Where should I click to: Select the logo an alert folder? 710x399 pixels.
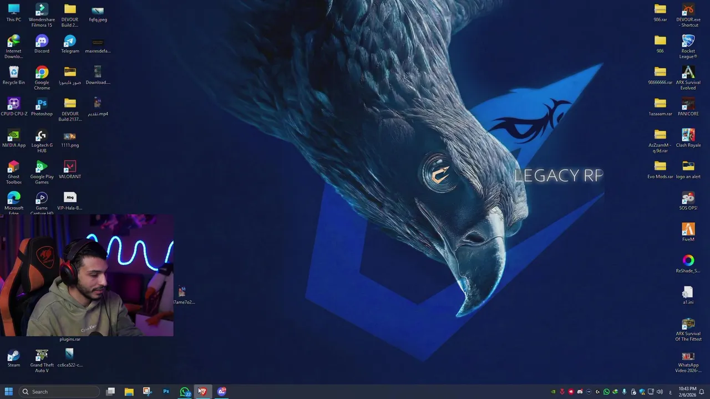688,170
